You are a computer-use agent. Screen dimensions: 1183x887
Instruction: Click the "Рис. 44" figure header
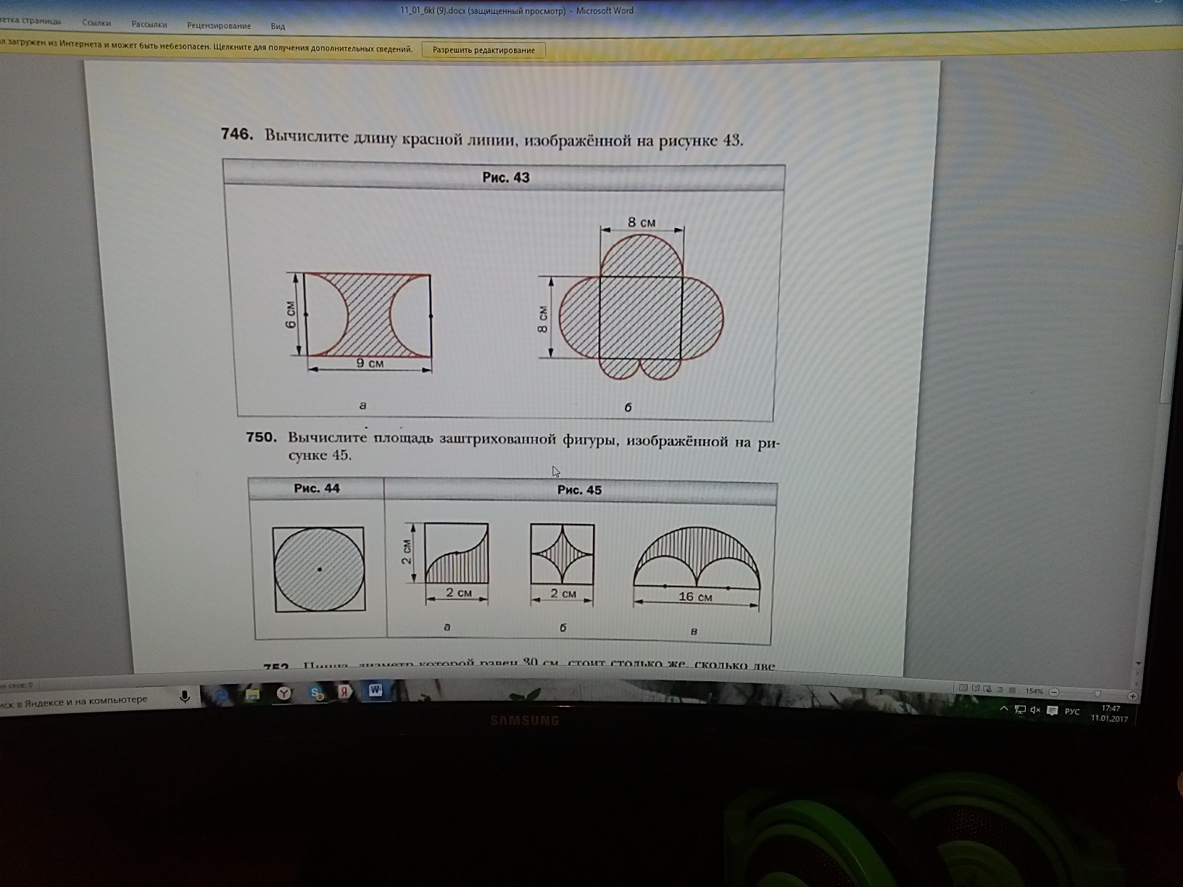click(316, 488)
